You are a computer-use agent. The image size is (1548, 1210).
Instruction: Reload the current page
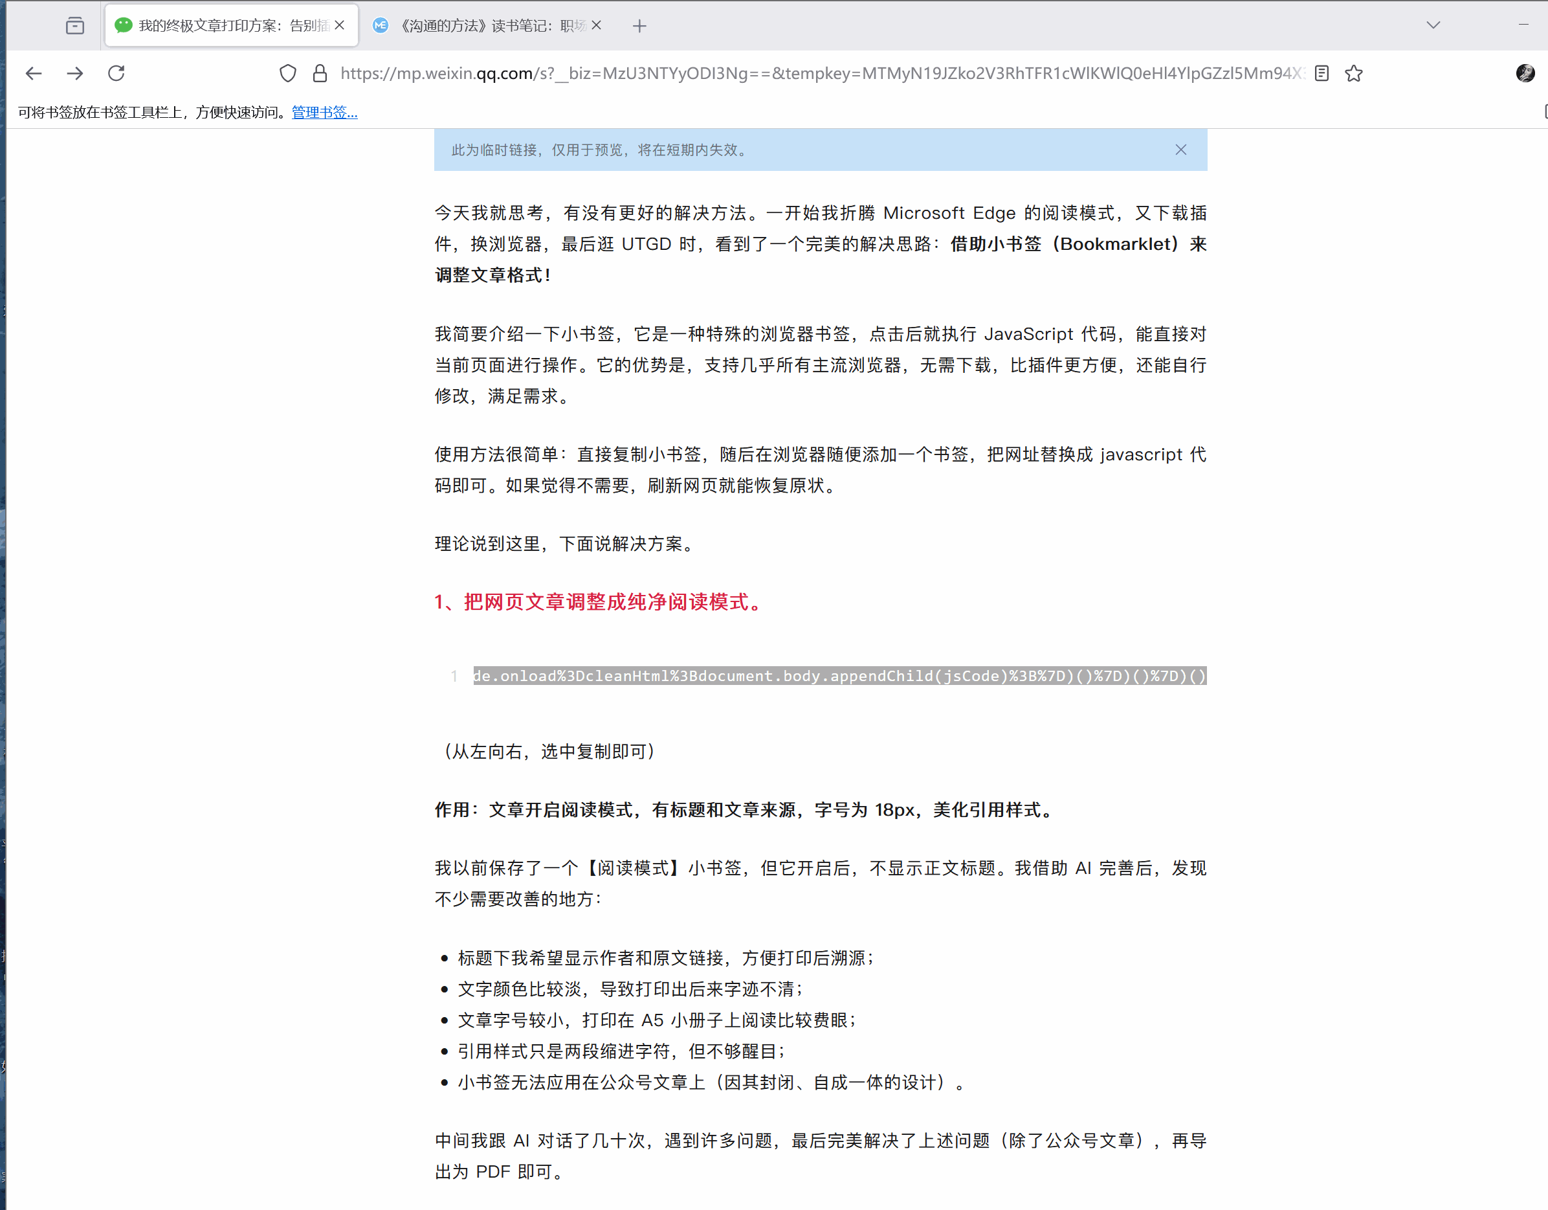coord(116,73)
